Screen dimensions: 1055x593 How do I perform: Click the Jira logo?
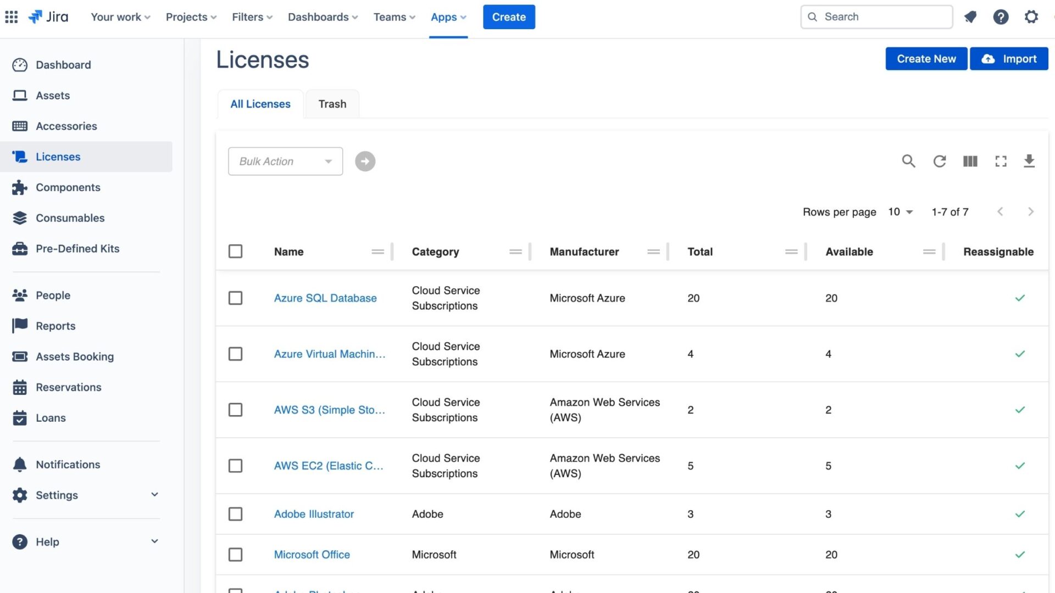pos(49,17)
